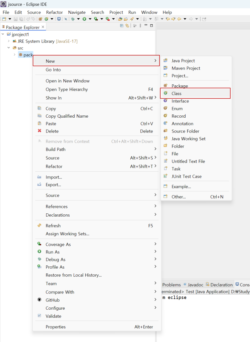The height and width of the screenshot is (342, 250).
Task: Expand the pack package node
Action: coord(15,55)
